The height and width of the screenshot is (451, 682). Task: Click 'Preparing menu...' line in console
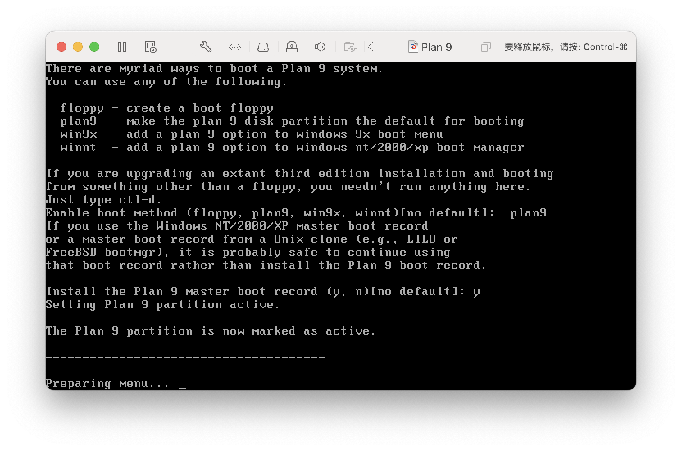pos(107,384)
